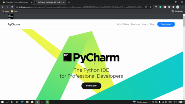Viewport: 185px width, 104px height.
Task: Click the blue Download button in header
Action: (166, 24)
